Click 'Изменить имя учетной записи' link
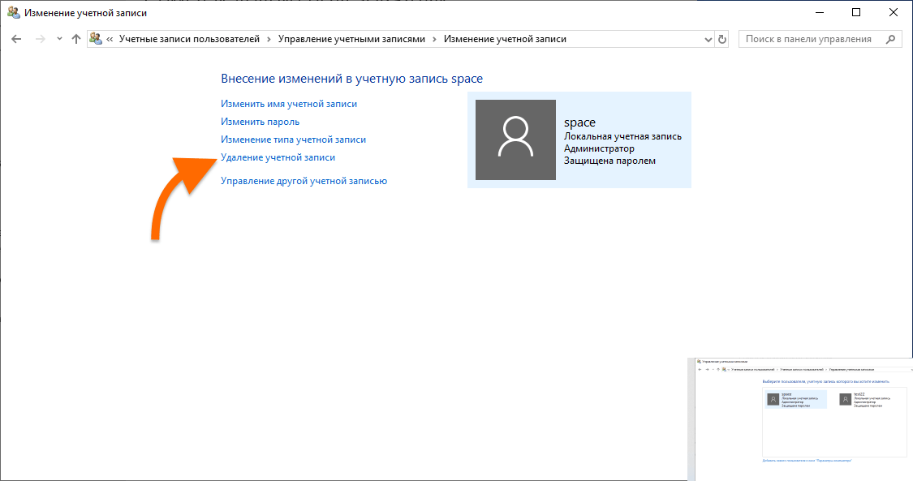The width and height of the screenshot is (913, 481). point(289,104)
